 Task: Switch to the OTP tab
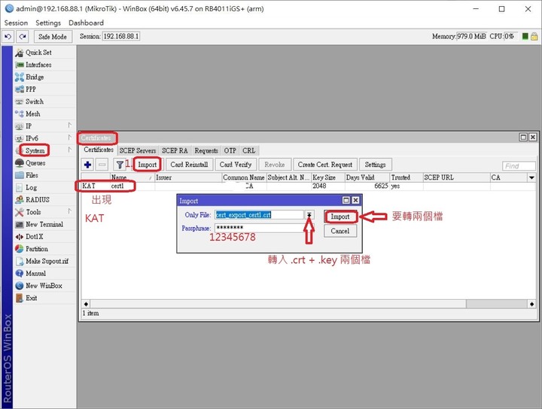pyautogui.click(x=230, y=150)
